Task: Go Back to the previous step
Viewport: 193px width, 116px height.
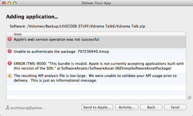Action: 151,107
